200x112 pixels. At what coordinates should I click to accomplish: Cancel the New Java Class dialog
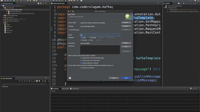[114, 78]
